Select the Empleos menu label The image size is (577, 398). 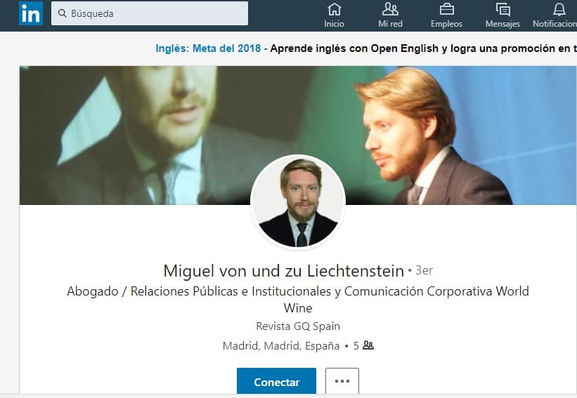pyautogui.click(x=446, y=24)
